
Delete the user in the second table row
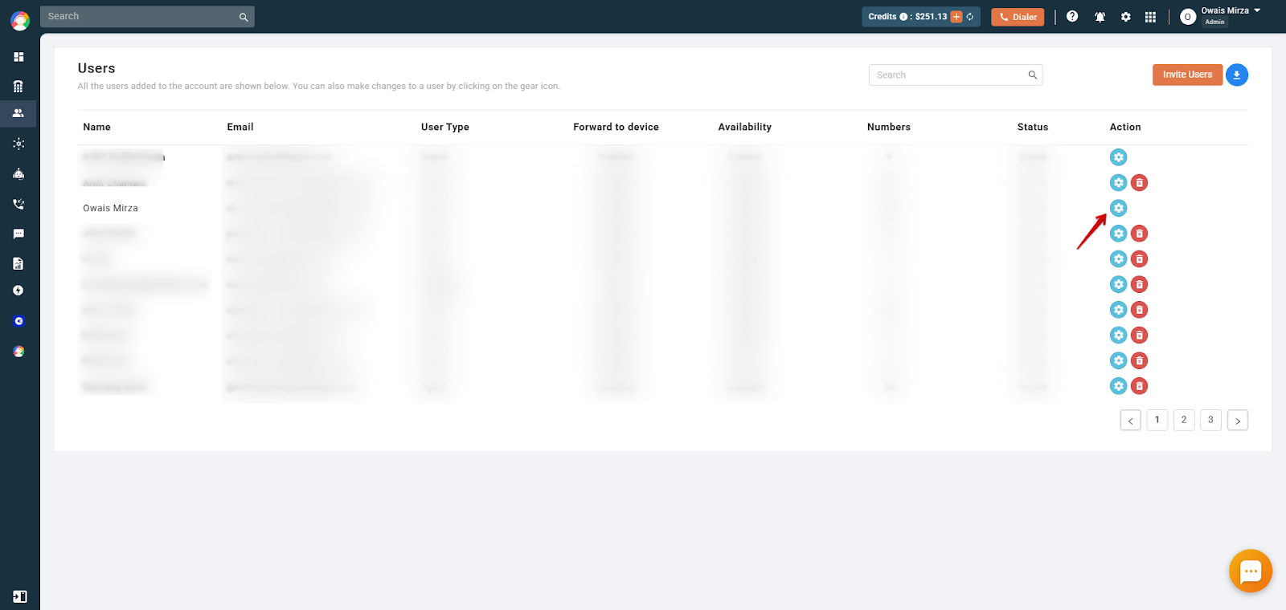coord(1139,183)
